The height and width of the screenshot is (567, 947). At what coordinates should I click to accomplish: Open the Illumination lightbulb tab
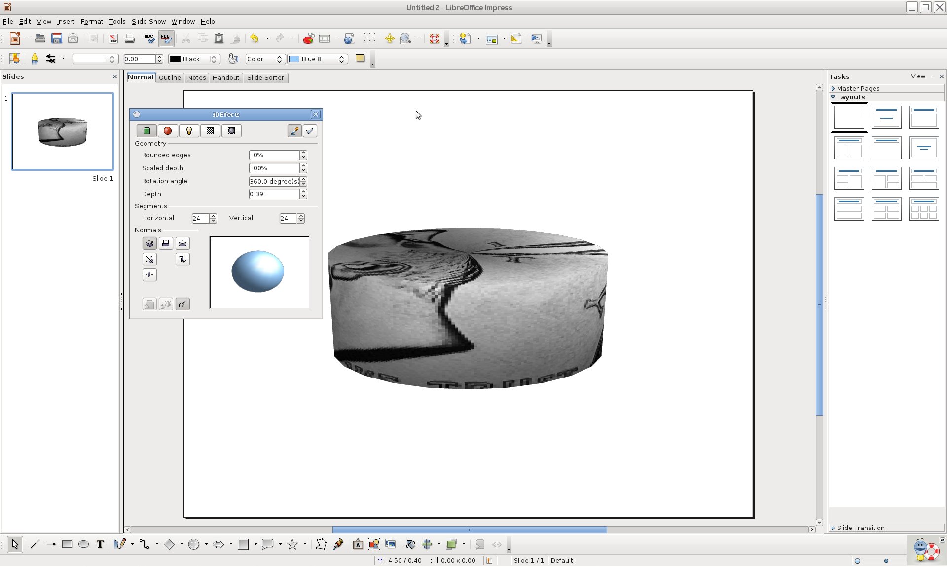[189, 131]
